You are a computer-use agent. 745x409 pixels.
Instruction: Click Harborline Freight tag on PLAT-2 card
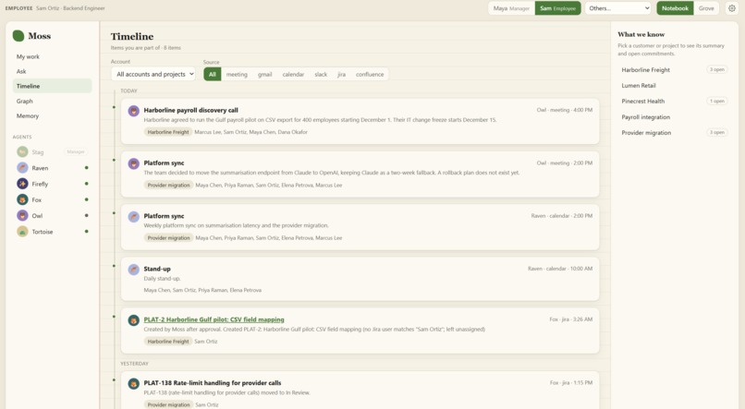point(168,342)
